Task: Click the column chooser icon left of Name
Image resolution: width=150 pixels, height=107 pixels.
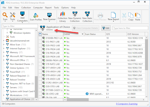Action: [x=40, y=34]
